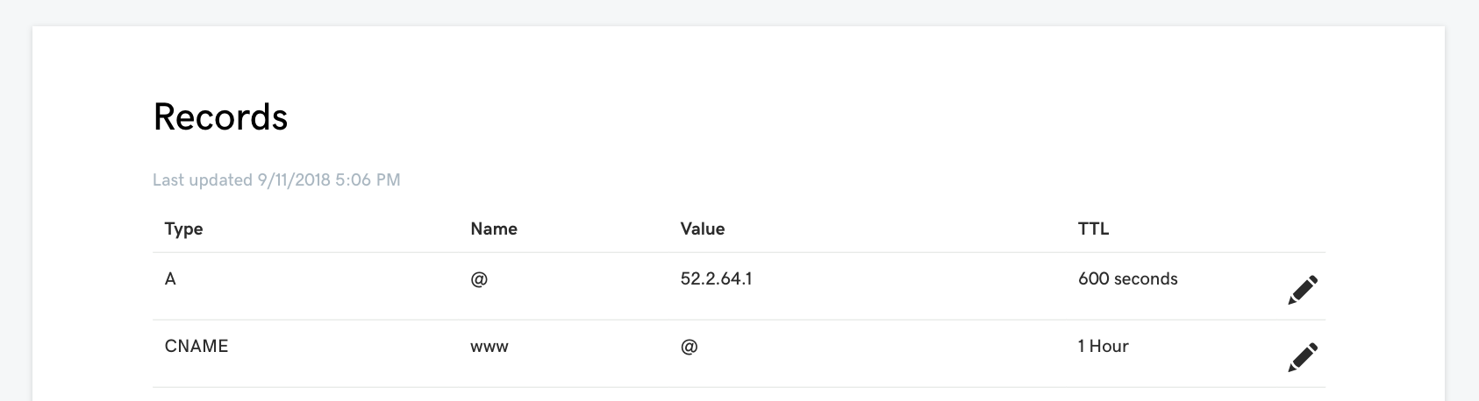Click the @ value of the CNAME record
This screenshot has width=1479, height=401.
[x=689, y=347]
